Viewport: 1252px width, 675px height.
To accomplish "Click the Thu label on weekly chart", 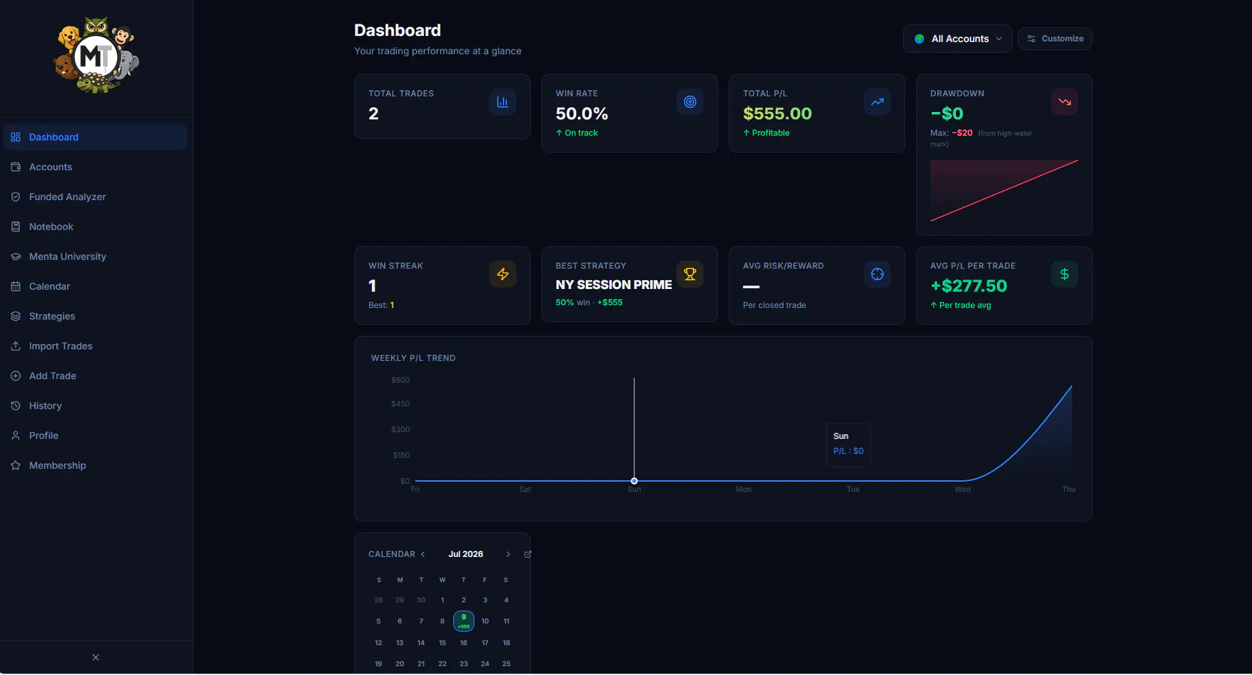I will click(1069, 489).
